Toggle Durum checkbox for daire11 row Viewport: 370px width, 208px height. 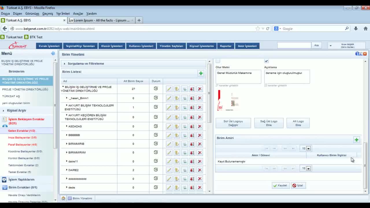click(x=156, y=161)
